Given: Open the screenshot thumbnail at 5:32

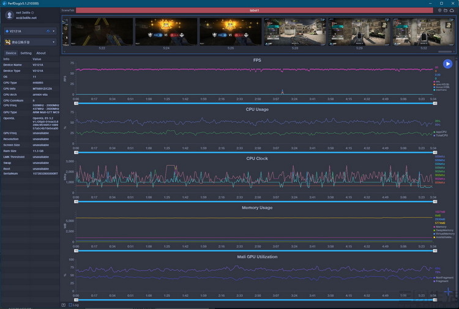Looking at the screenshot, I should point(424,32).
